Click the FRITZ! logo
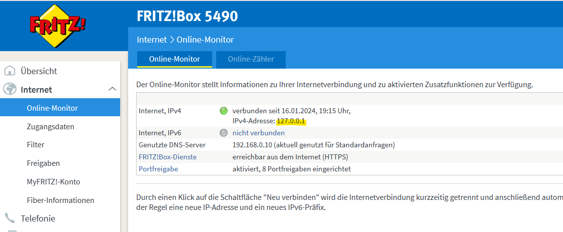Viewport: 563px width, 232px height. point(58,26)
